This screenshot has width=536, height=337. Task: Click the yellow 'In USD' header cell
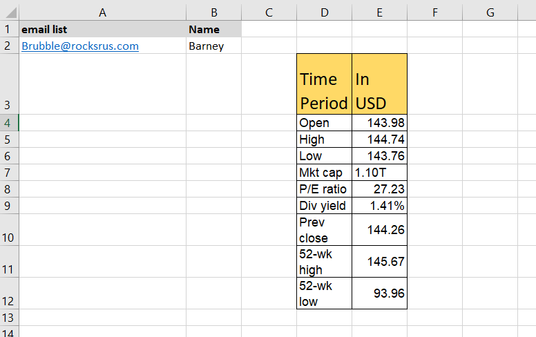pos(379,84)
